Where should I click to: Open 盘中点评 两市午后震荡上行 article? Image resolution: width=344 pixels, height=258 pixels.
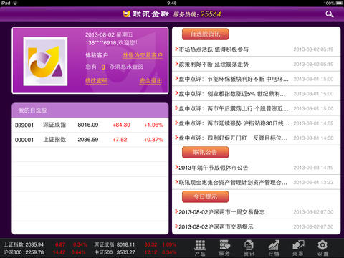tap(256, 108)
